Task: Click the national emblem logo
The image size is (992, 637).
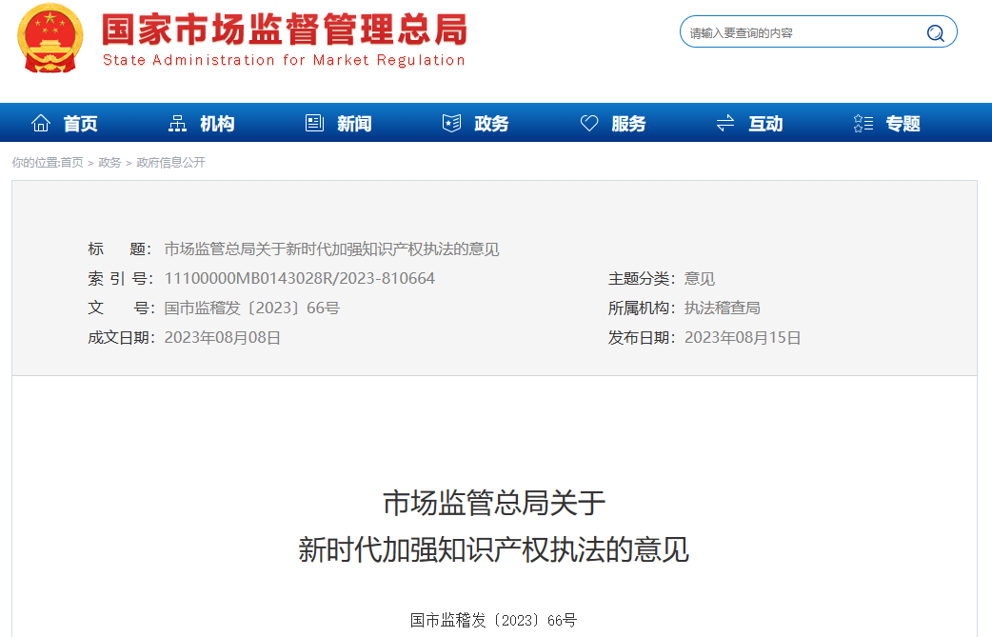Action: pyautogui.click(x=50, y=38)
